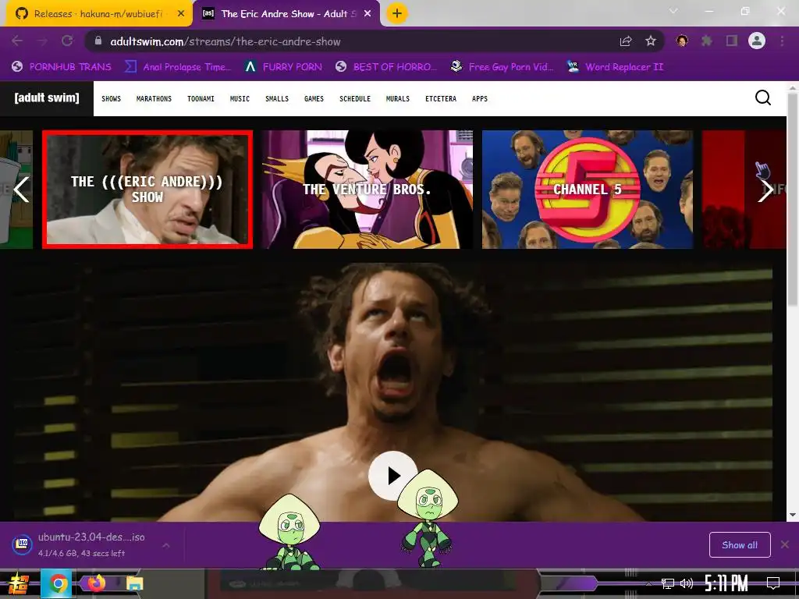This screenshot has width=799, height=599.
Task: Open the MURALS menu item
Action: [x=397, y=99]
